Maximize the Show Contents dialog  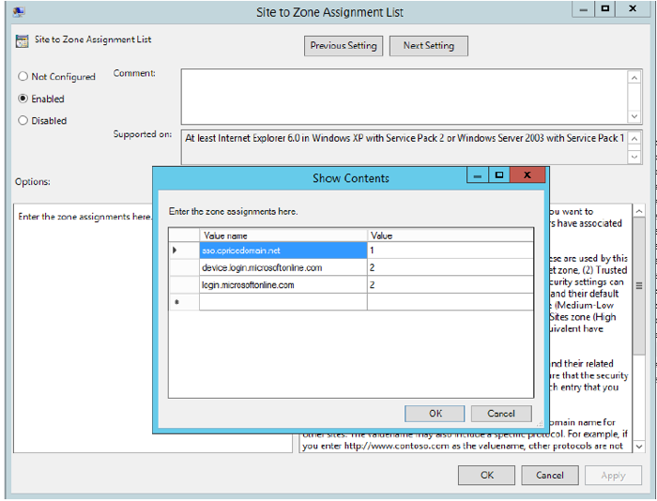coord(499,175)
